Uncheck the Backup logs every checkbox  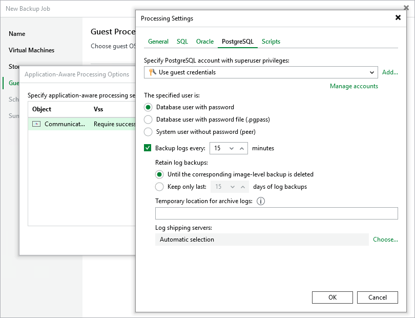click(x=148, y=148)
